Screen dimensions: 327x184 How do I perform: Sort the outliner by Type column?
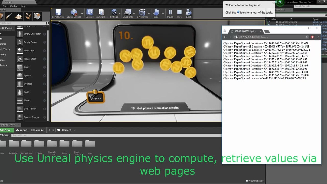click(x=316, y=19)
